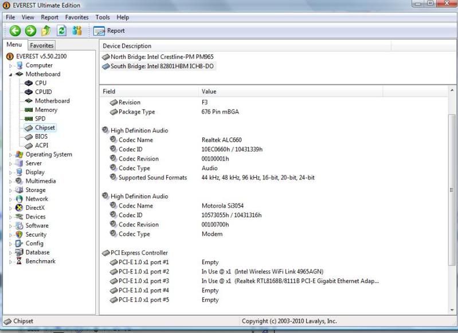Select PCI-E 1.0 x1 port #3 row
The image size is (458, 333).
pyautogui.click(x=273, y=281)
